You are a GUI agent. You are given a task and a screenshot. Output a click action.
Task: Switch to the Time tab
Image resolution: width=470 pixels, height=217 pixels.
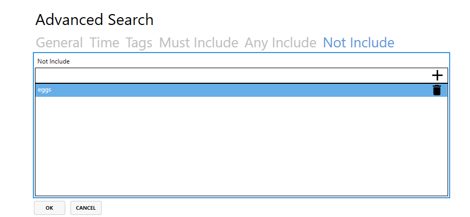(x=104, y=43)
